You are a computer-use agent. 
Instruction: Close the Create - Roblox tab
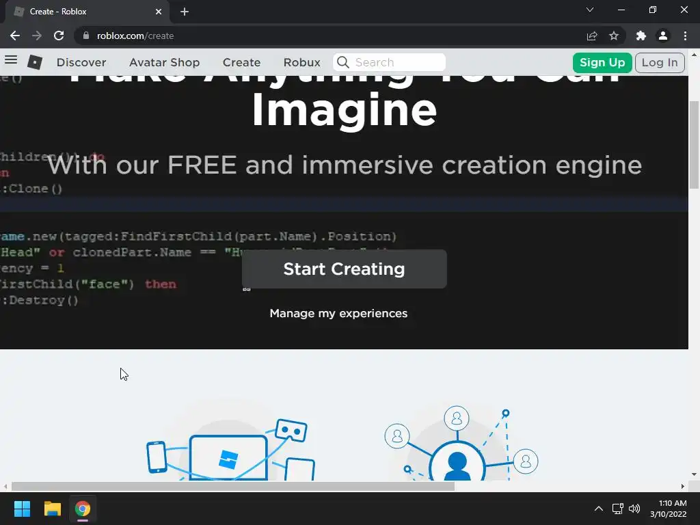(x=159, y=12)
